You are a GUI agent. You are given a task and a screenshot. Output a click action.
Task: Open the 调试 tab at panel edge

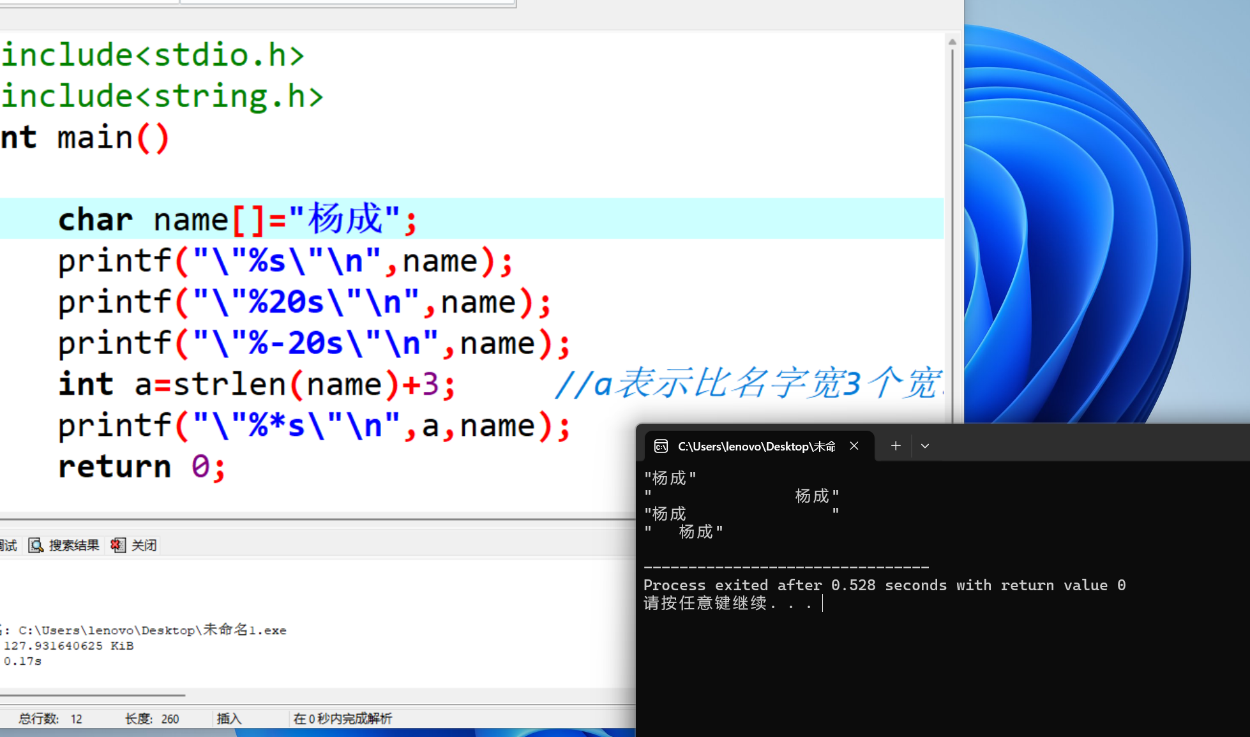coord(9,546)
